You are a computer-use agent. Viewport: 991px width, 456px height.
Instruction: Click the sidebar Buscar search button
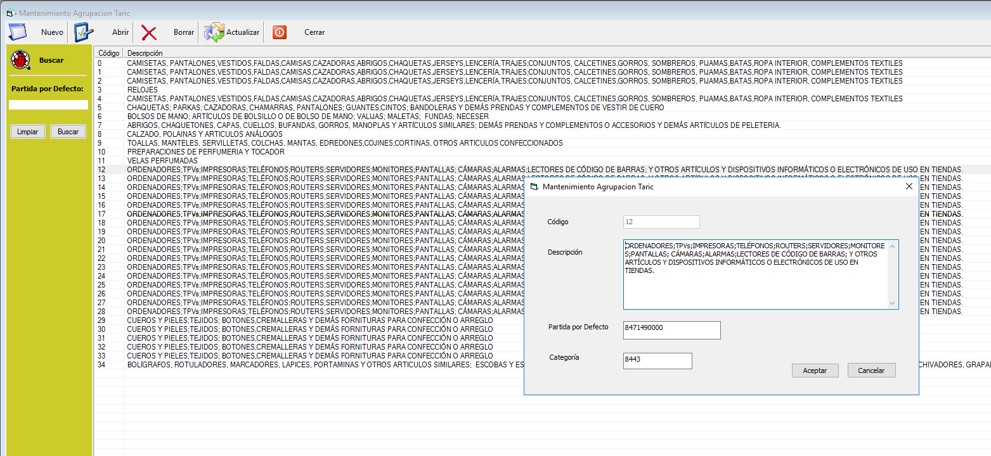tap(68, 132)
